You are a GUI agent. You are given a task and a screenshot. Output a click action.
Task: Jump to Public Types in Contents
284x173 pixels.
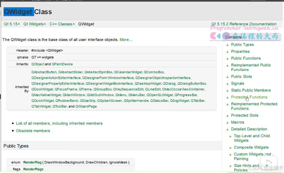coord(242,45)
